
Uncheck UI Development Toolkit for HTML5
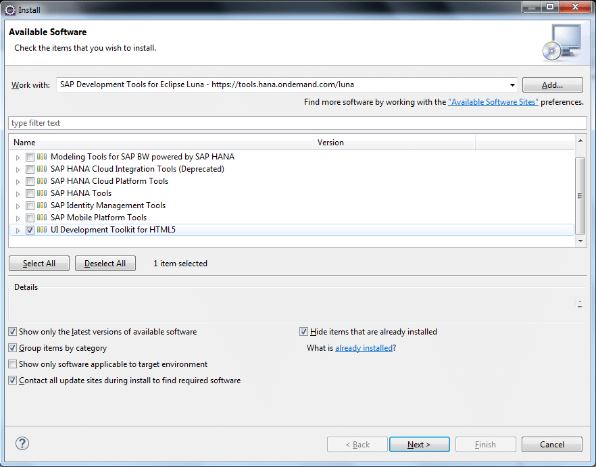pos(30,230)
